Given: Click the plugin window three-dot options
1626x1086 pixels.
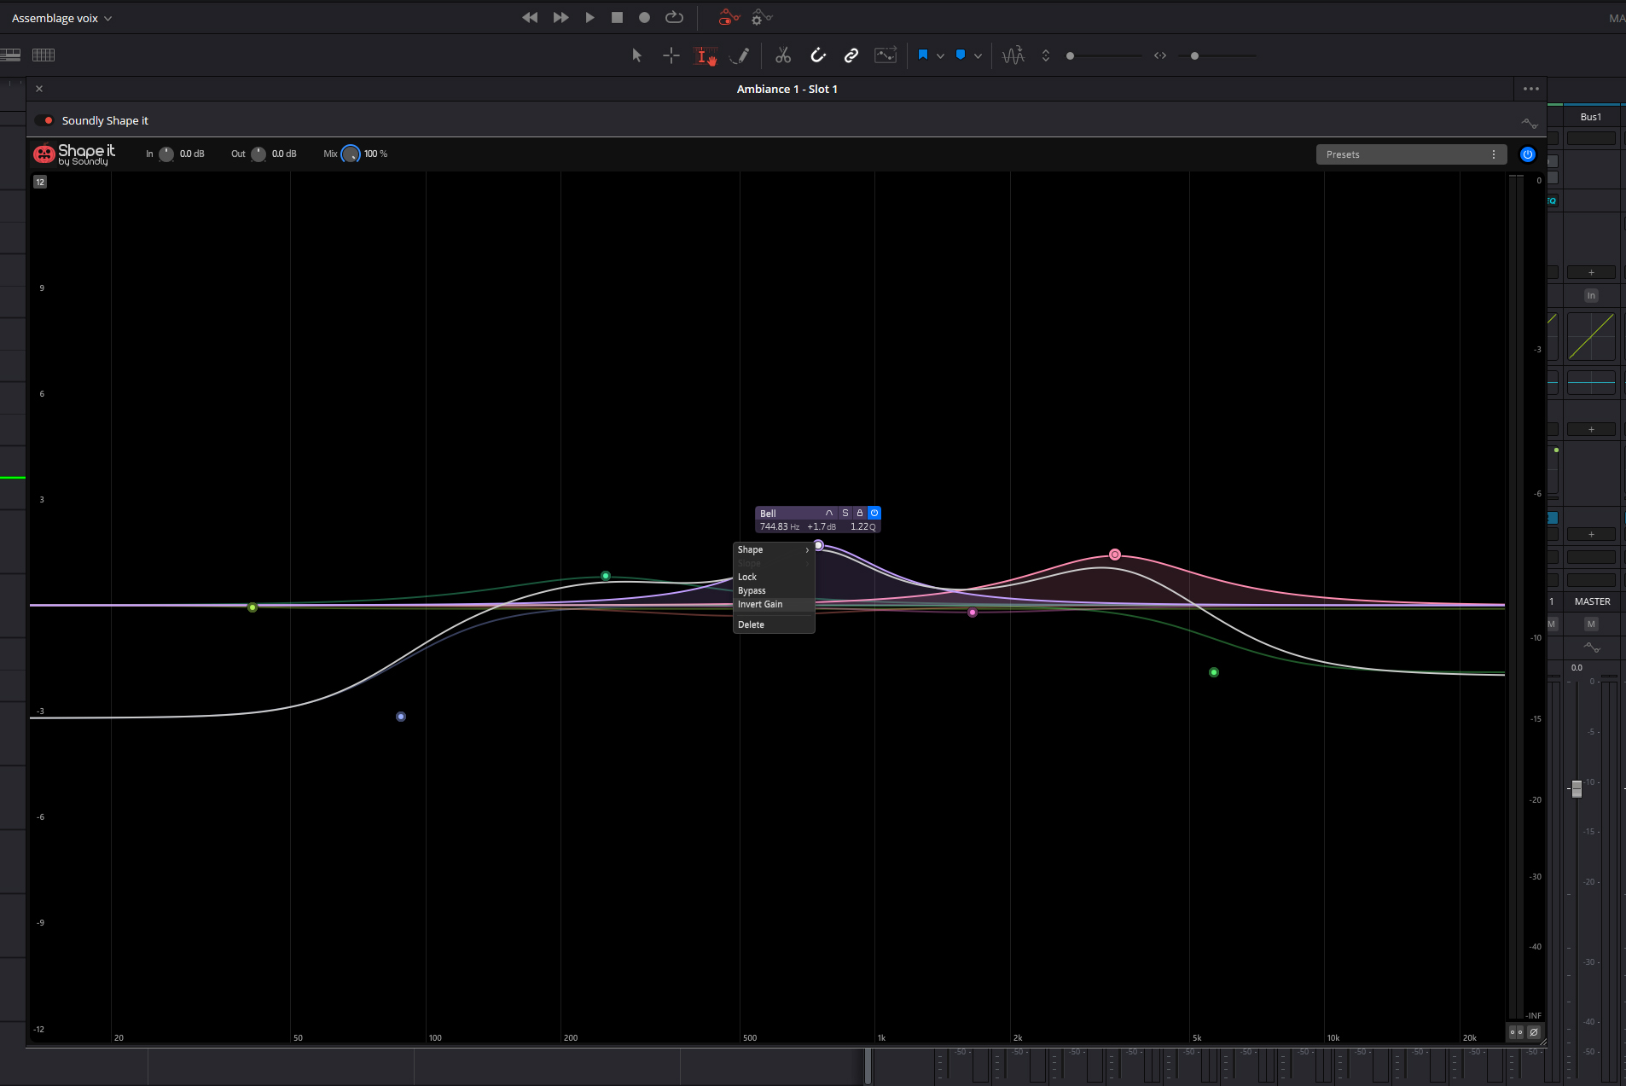Looking at the screenshot, I should pos(1530,89).
